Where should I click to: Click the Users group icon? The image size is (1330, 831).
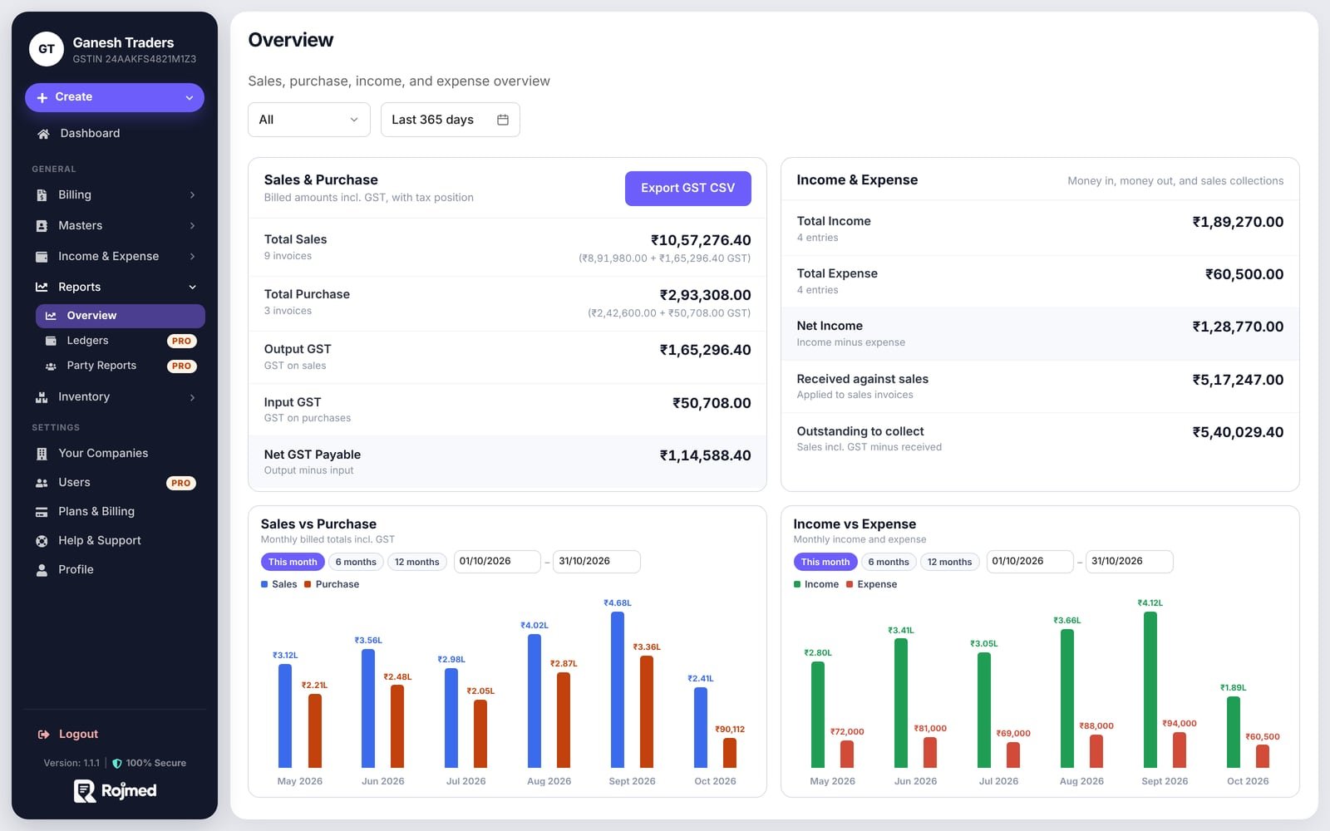(42, 483)
